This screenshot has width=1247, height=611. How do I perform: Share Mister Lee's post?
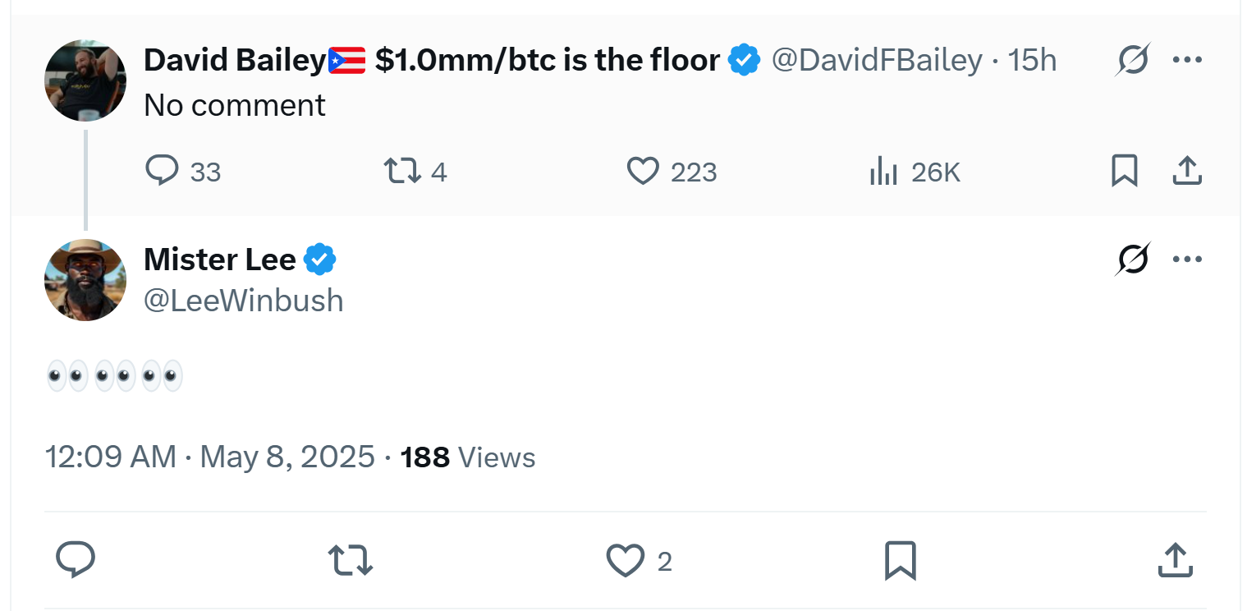click(x=1175, y=561)
